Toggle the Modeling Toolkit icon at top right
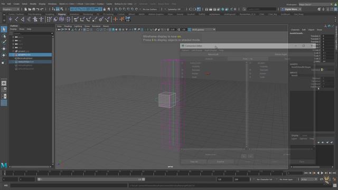Viewport: 338px width, 190px height. coord(319,9)
